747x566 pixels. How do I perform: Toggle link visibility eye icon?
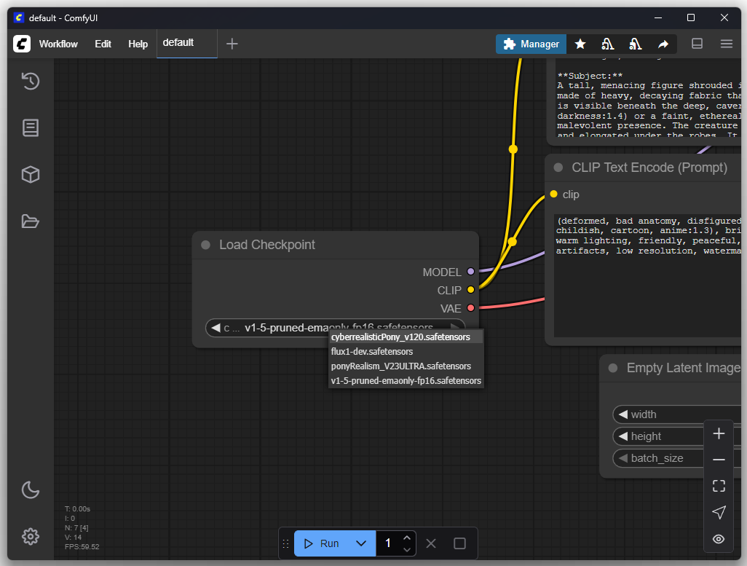coord(719,539)
